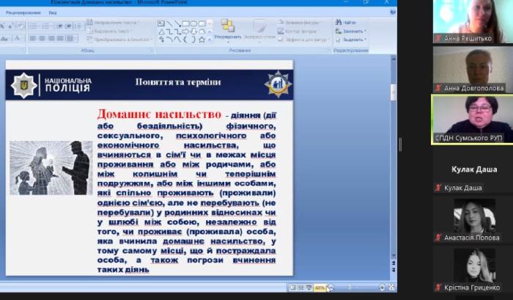513x300 pixels.
Task: Select Анна Решитько video tile
Action: tap(473, 21)
